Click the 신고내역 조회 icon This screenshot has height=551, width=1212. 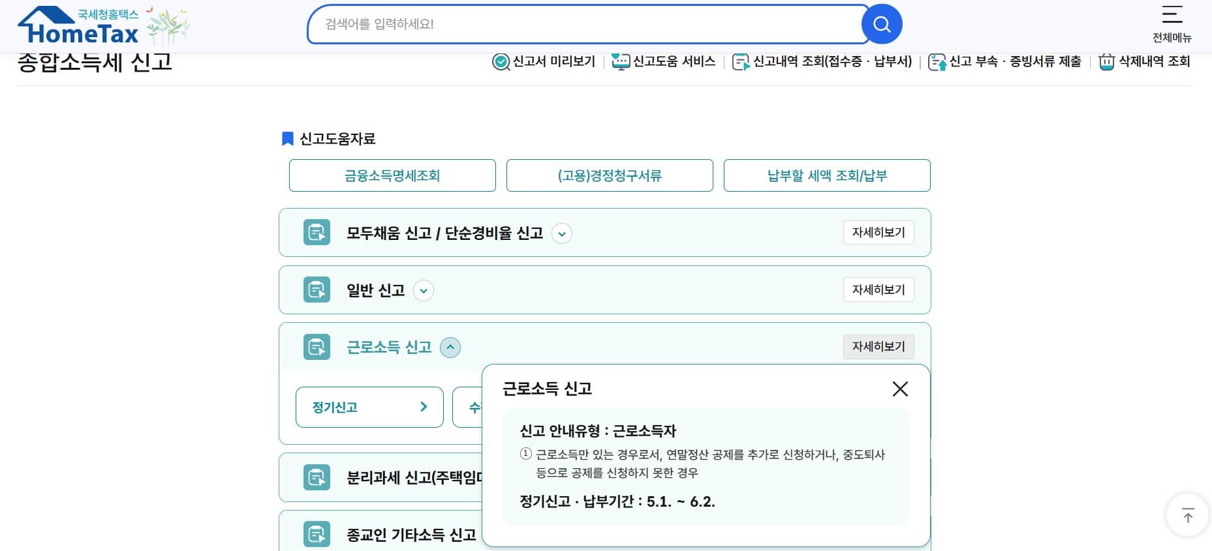pos(741,62)
